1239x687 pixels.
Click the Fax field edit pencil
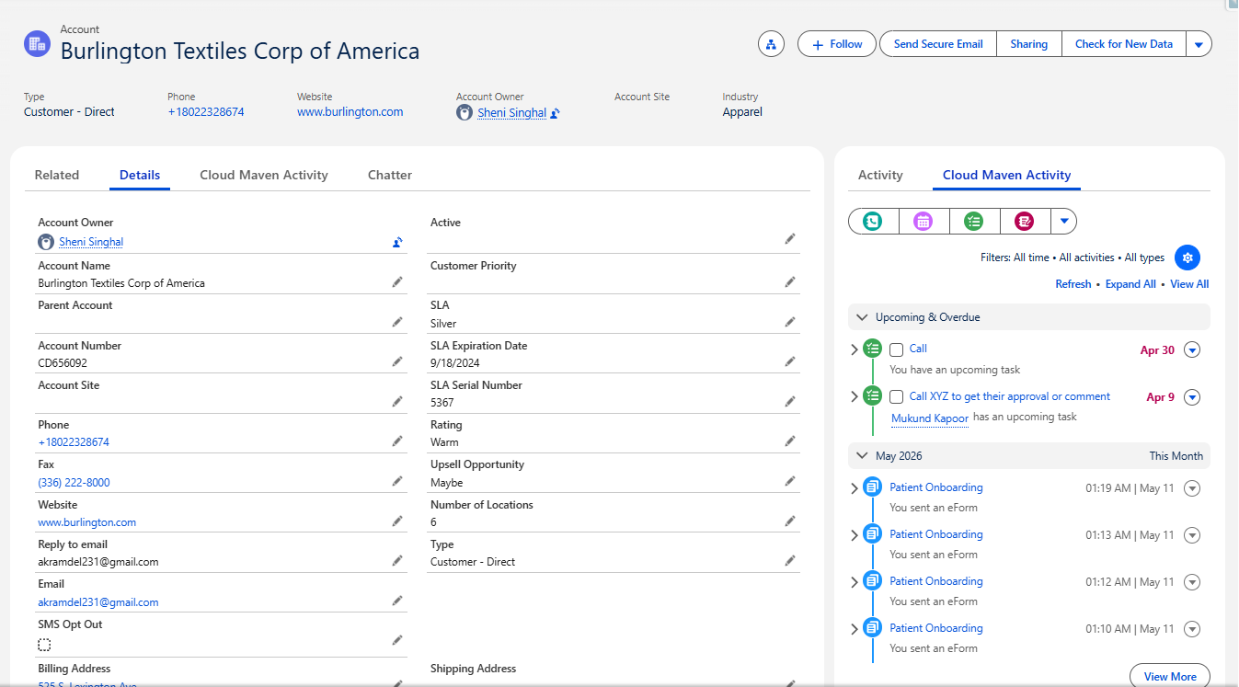click(x=397, y=482)
